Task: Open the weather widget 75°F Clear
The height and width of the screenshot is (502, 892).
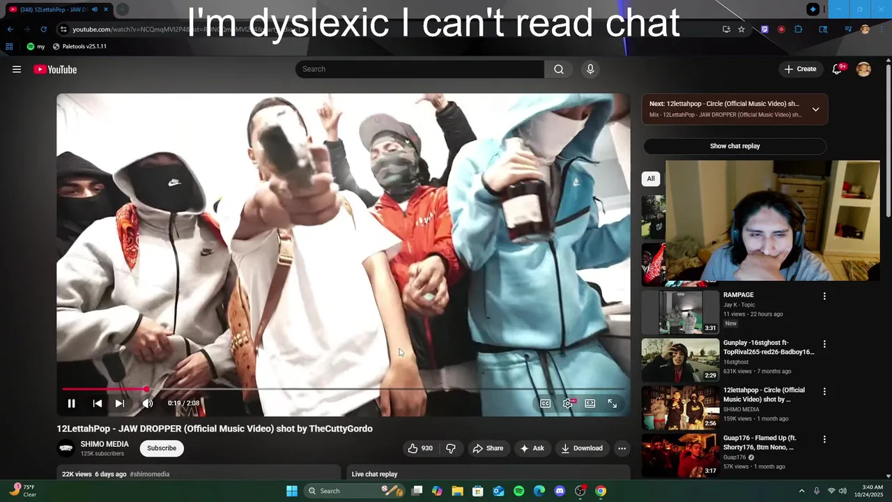Action: click(22, 491)
